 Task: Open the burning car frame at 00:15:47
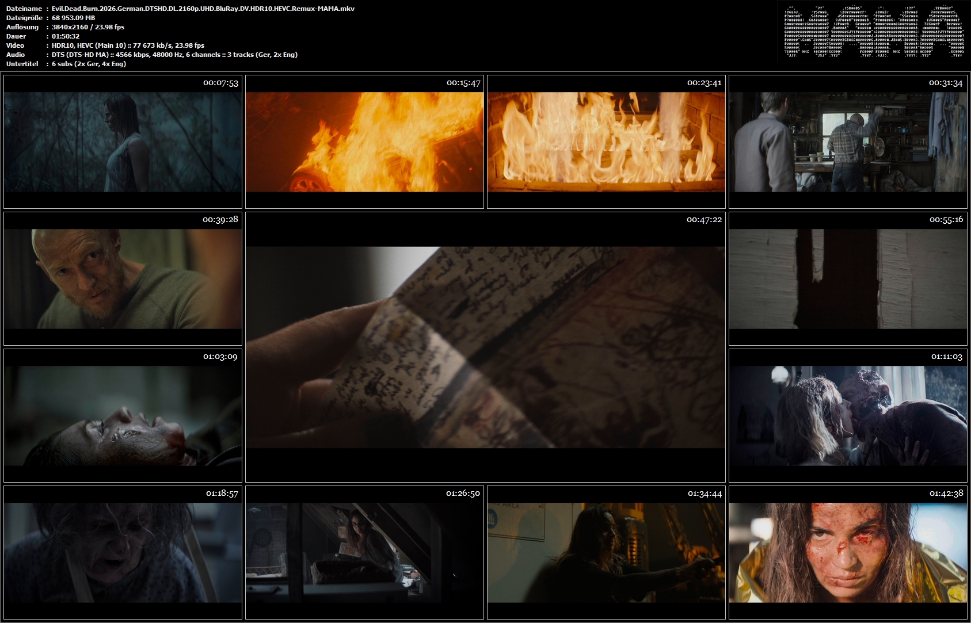364,142
